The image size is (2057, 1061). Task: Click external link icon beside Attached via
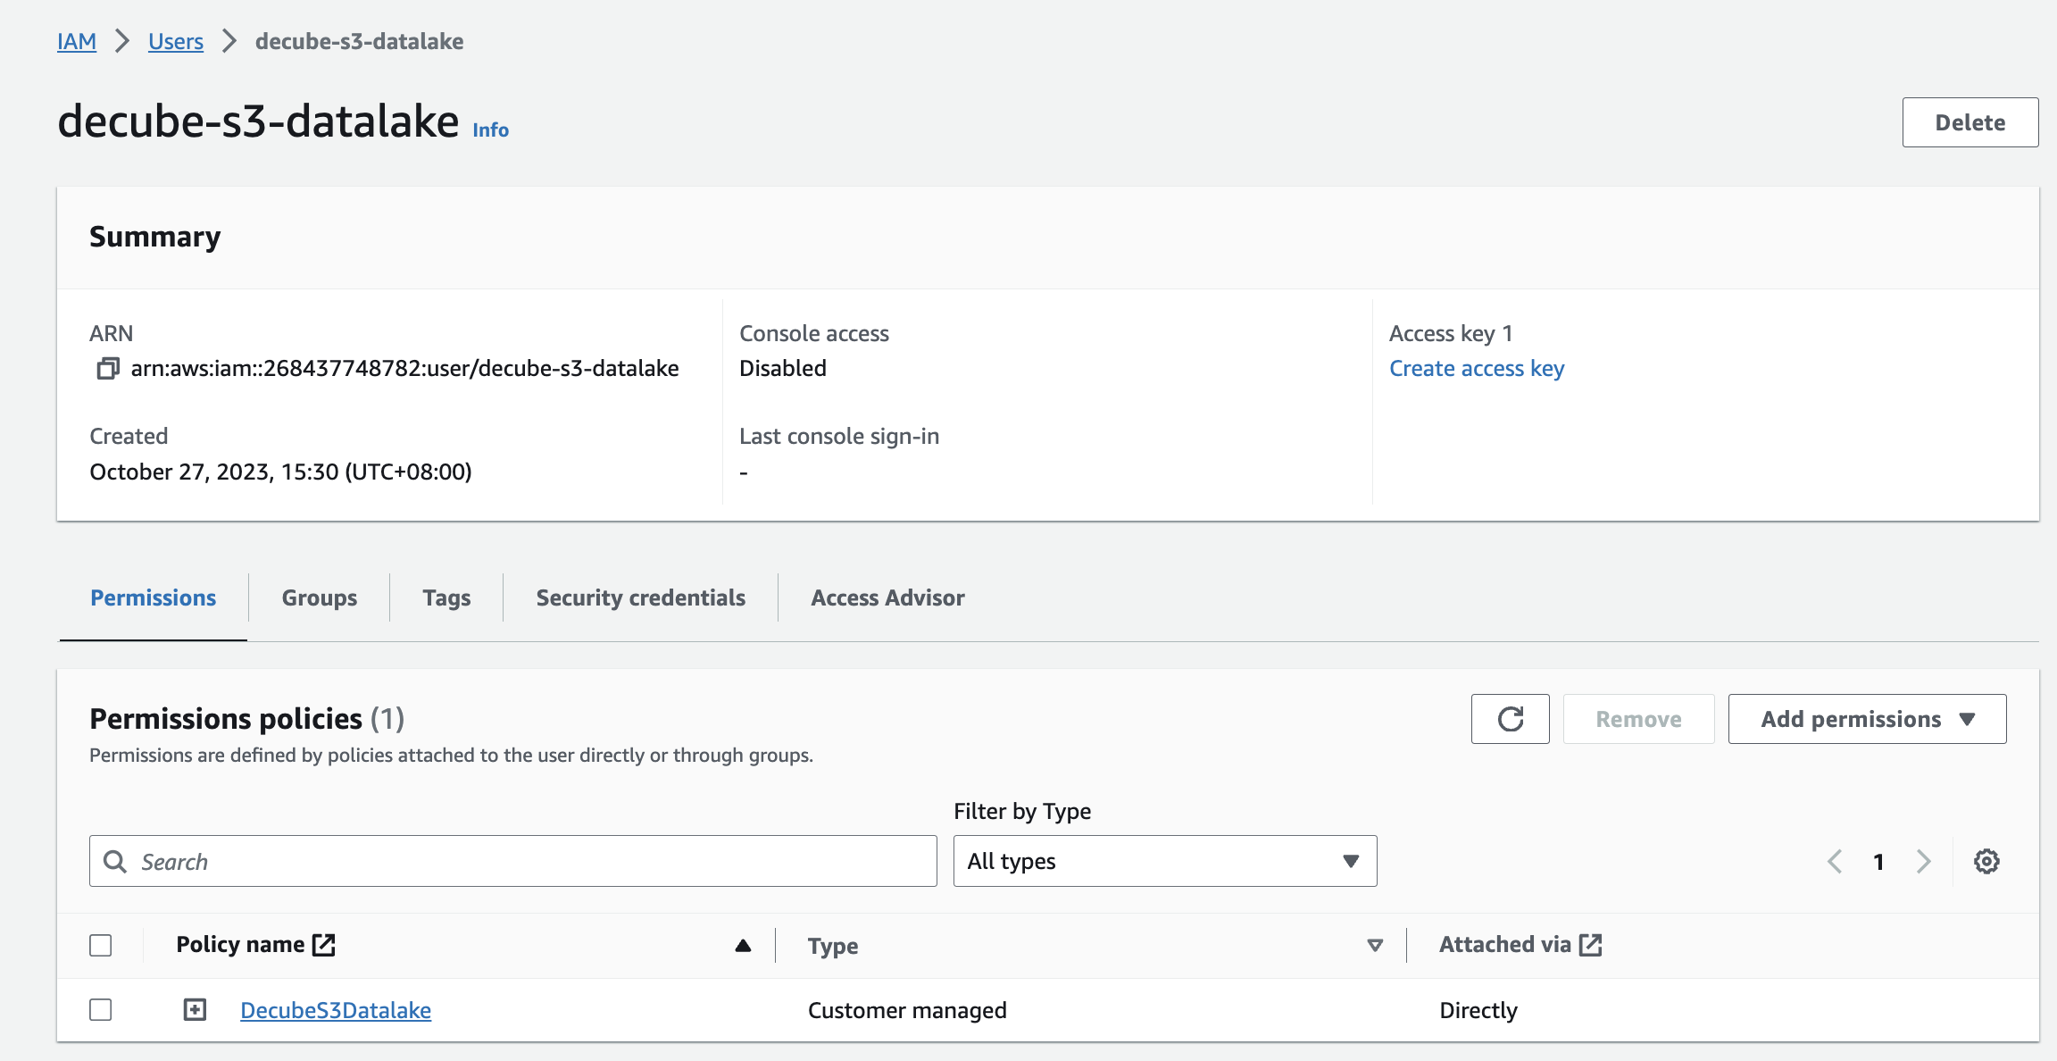coord(1591,945)
